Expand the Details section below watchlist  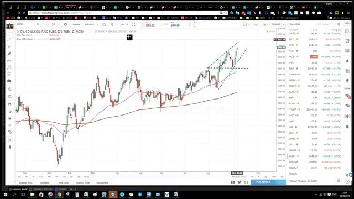[x=293, y=174]
